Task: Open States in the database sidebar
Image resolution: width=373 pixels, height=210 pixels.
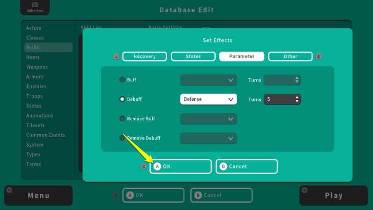Action: [33, 106]
